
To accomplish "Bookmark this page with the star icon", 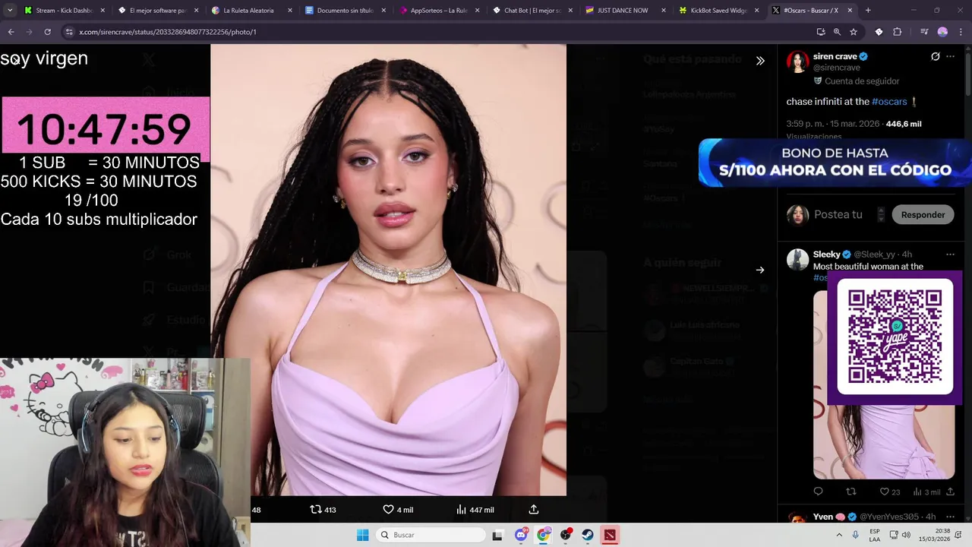I will pyautogui.click(x=854, y=32).
